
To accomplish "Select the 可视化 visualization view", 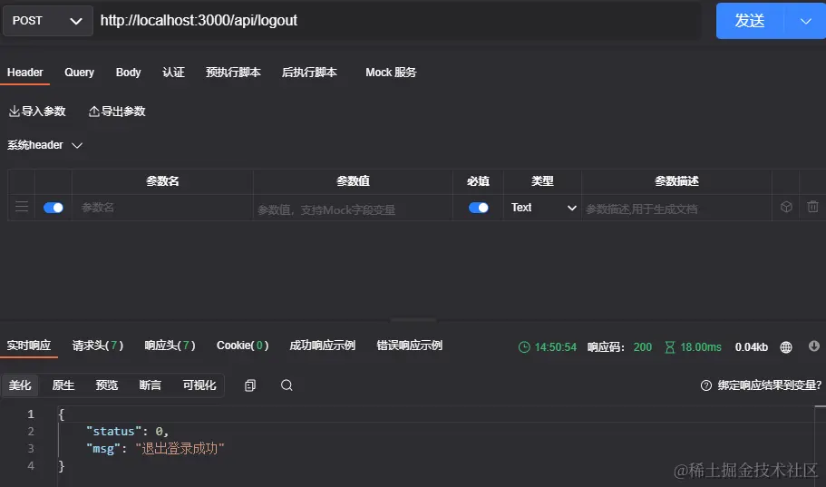I will tap(199, 385).
